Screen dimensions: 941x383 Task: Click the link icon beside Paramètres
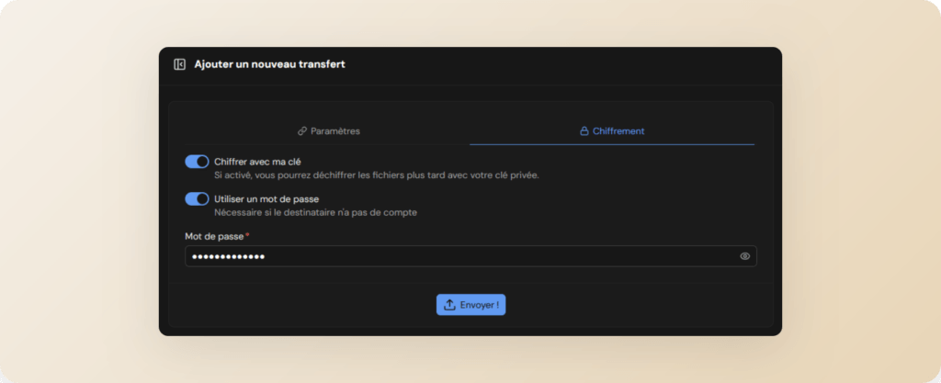coord(302,131)
